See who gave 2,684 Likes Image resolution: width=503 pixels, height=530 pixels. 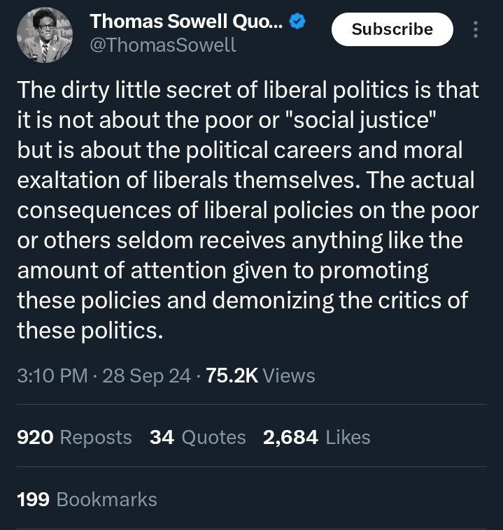[x=316, y=437]
